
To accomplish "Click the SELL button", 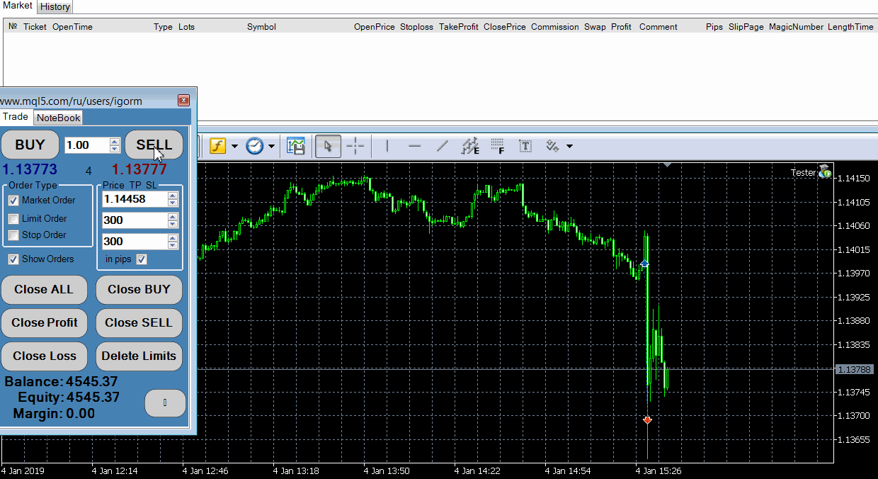I will click(x=154, y=145).
